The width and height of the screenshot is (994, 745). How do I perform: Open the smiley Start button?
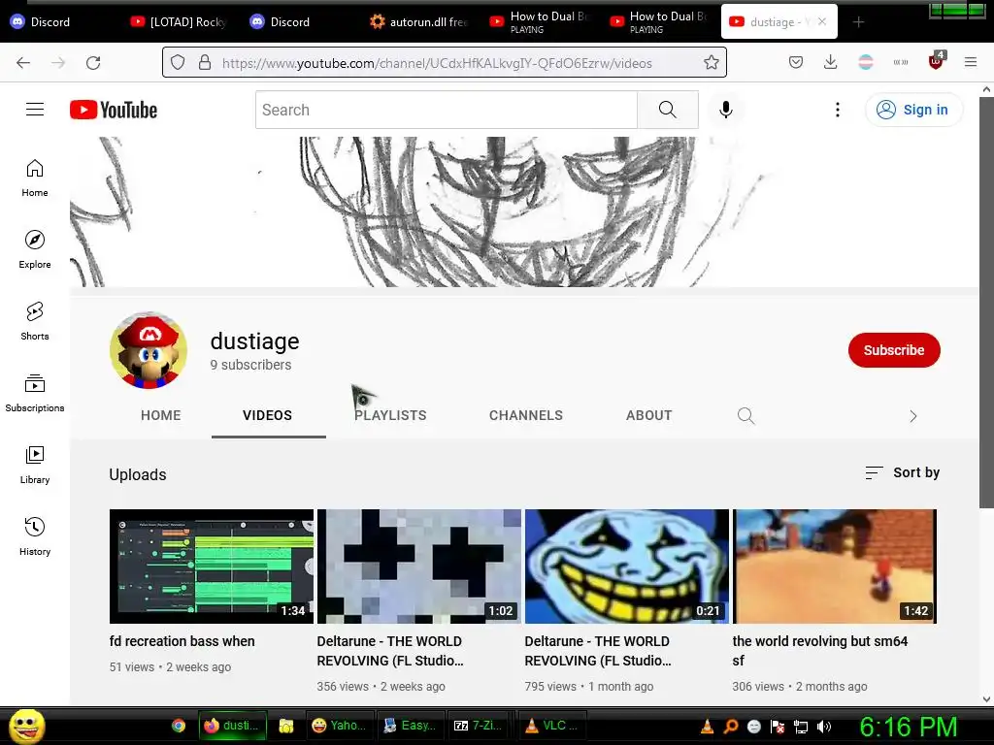coord(26,726)
